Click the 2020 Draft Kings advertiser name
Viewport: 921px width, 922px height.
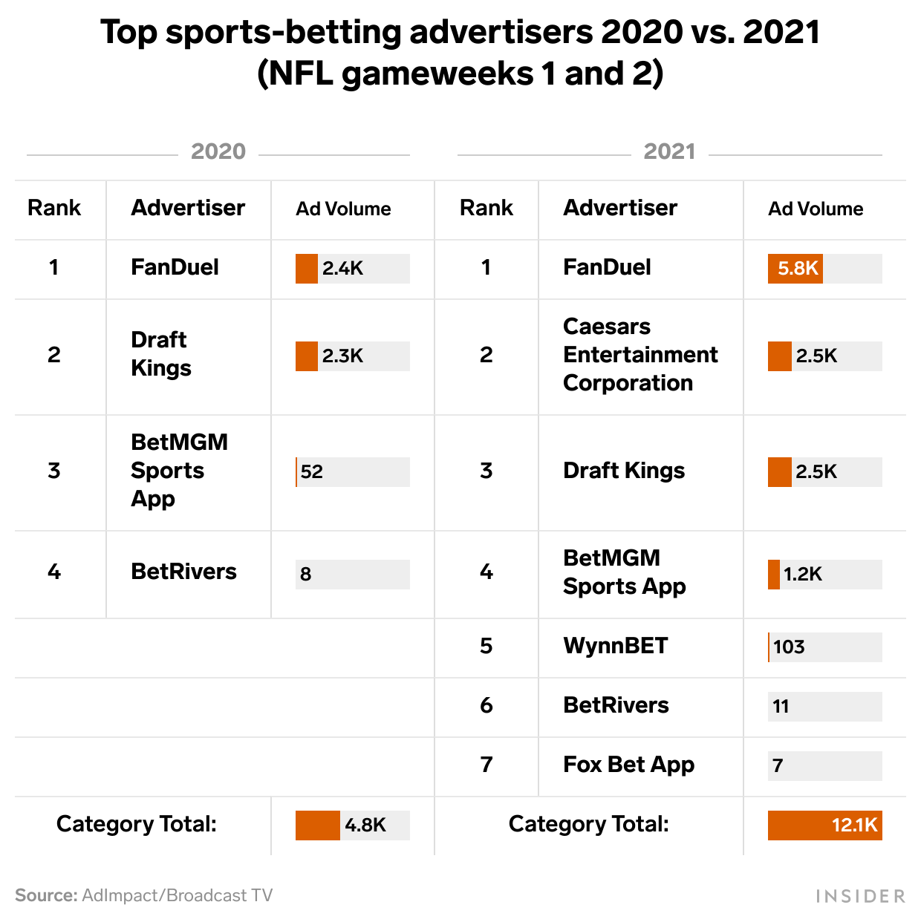[x=161, y=354]
